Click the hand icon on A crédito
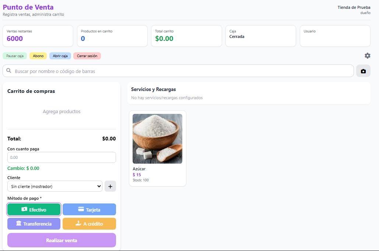 tap(78, 223)
